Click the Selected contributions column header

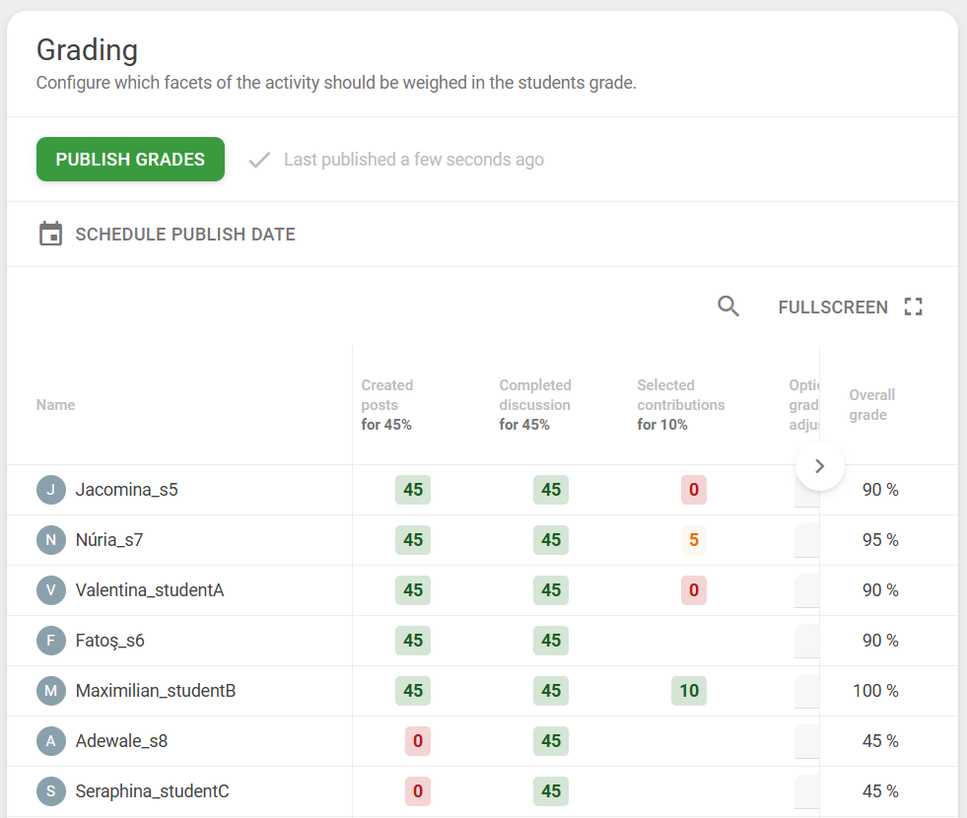(x=681, y=404)
